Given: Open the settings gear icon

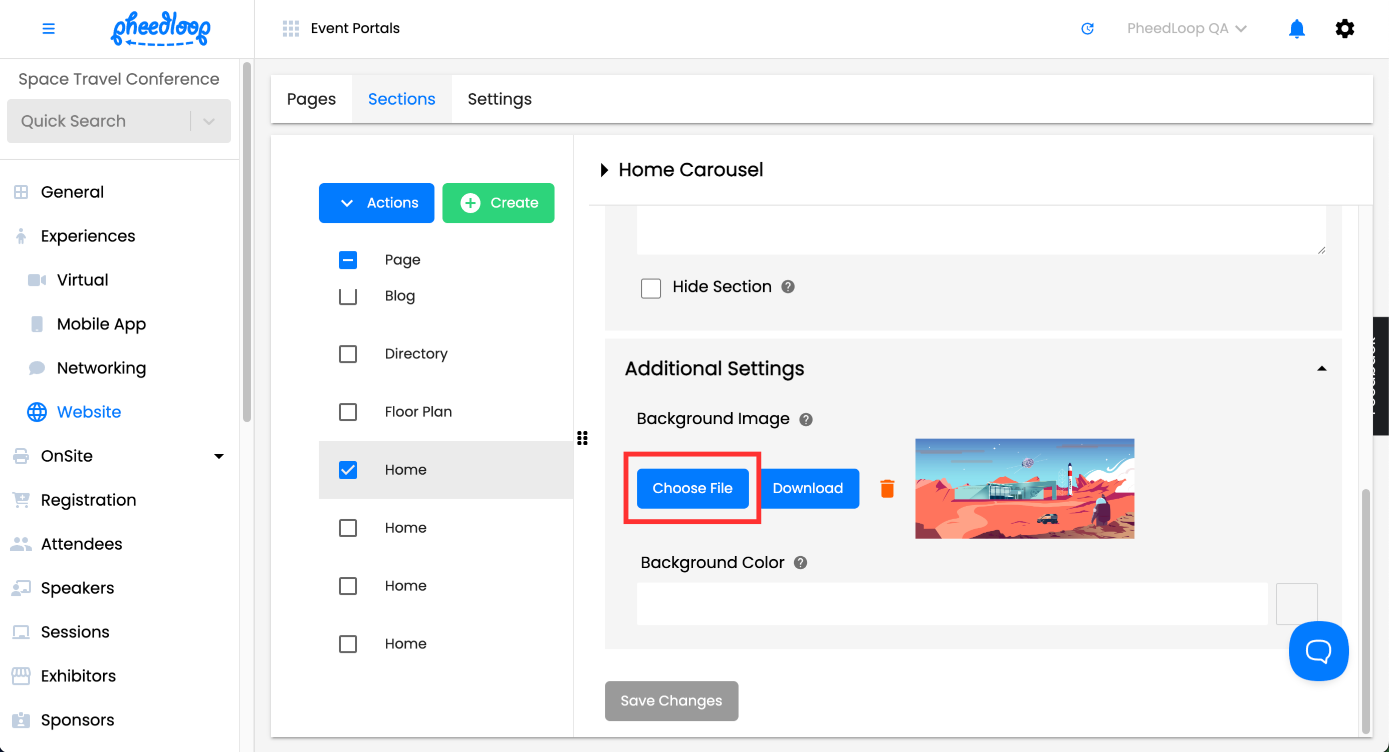Looking at the screenshot, I should pyautogui.click(x=1345, y=29).
